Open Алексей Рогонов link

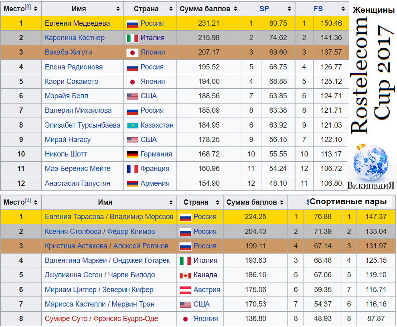point(141,246)
